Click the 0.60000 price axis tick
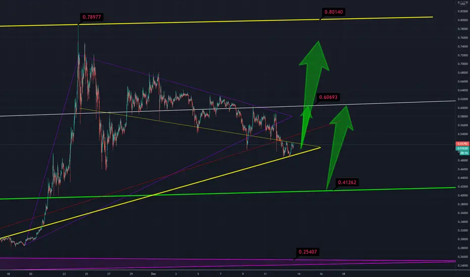The width and height of the screenshot is (470, 277). (463, 108)
